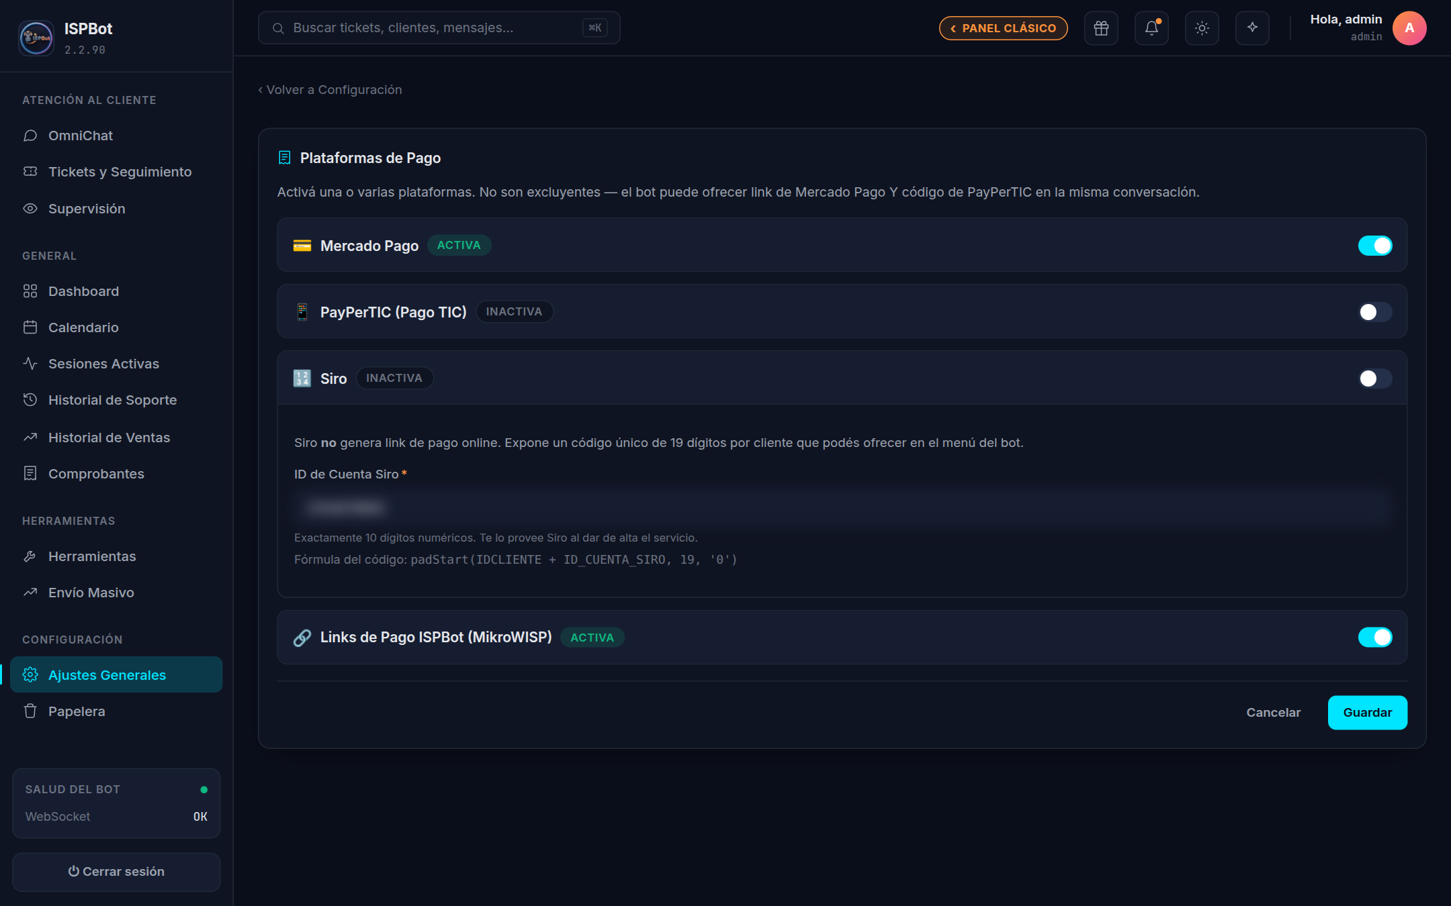
Task: Open Envío Masivo in the sidebar
Action: point(116,593)
